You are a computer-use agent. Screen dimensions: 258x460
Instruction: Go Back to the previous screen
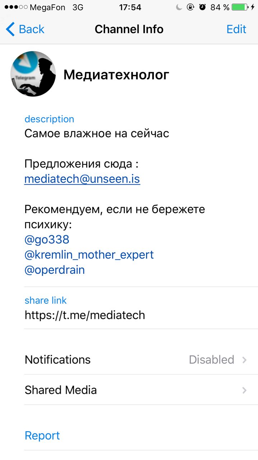pos(32,29)
